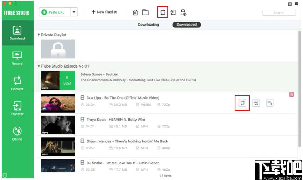Play the DJ Snake video thumbnail
This screenshot has width=303, height=180.
tap(58, 165)
